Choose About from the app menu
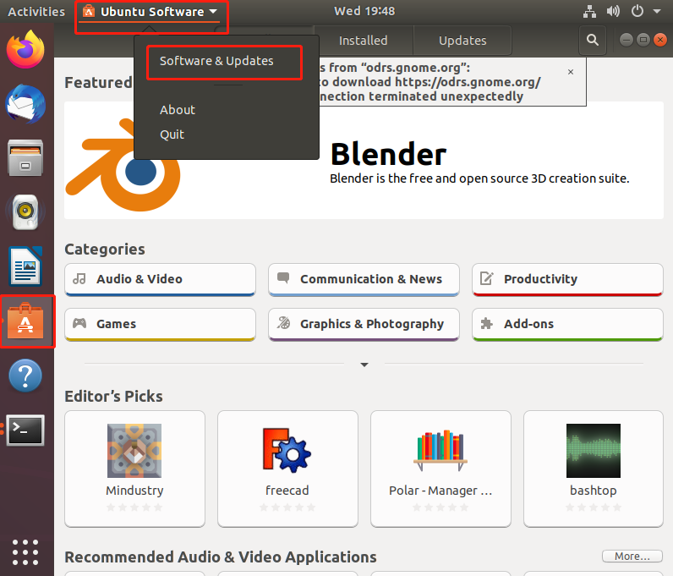 178,110
